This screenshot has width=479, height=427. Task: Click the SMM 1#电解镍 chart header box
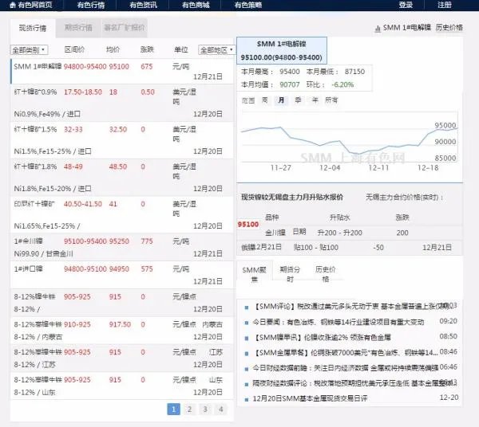coord(282,51)
